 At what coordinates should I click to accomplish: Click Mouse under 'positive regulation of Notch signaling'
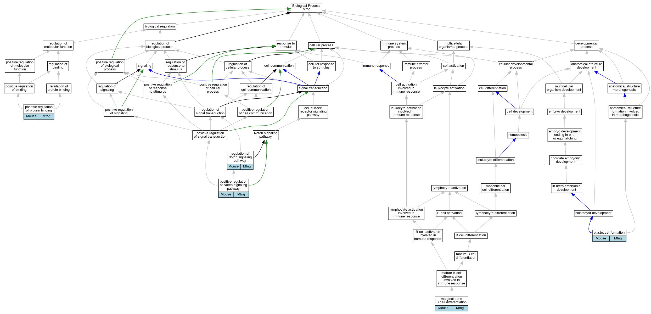(x=226, y=195)
